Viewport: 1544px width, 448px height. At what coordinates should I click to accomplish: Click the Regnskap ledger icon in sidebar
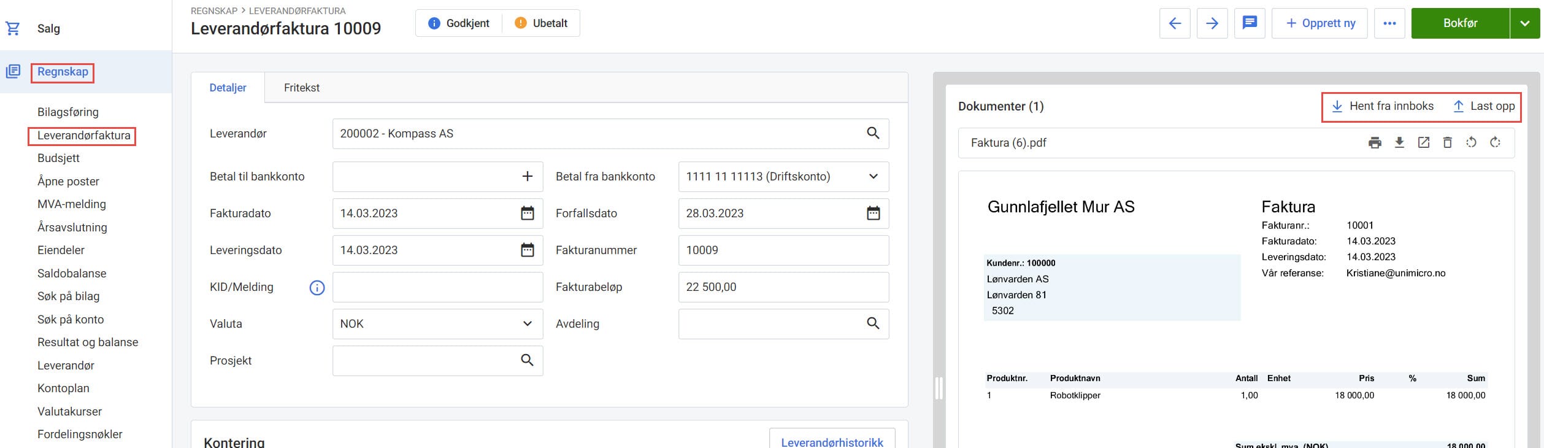point(13,72)
